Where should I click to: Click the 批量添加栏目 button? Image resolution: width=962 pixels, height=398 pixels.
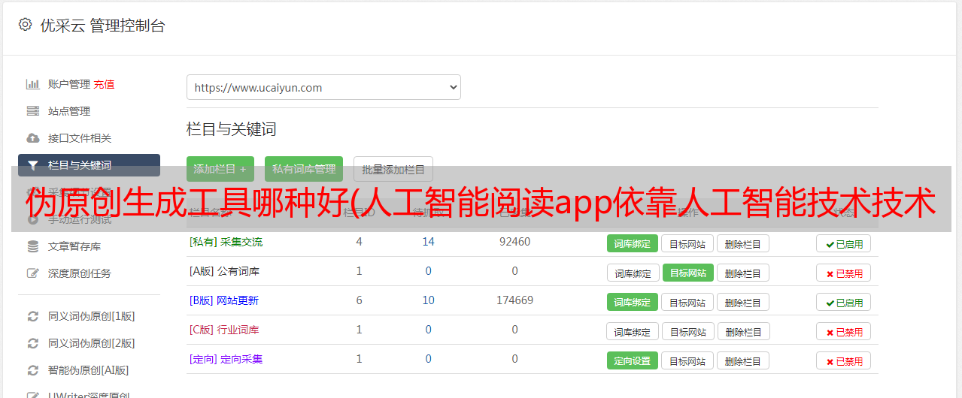[393, 169]
